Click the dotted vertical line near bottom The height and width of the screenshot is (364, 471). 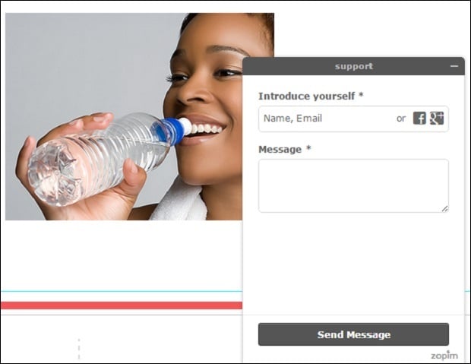(79, 349)
